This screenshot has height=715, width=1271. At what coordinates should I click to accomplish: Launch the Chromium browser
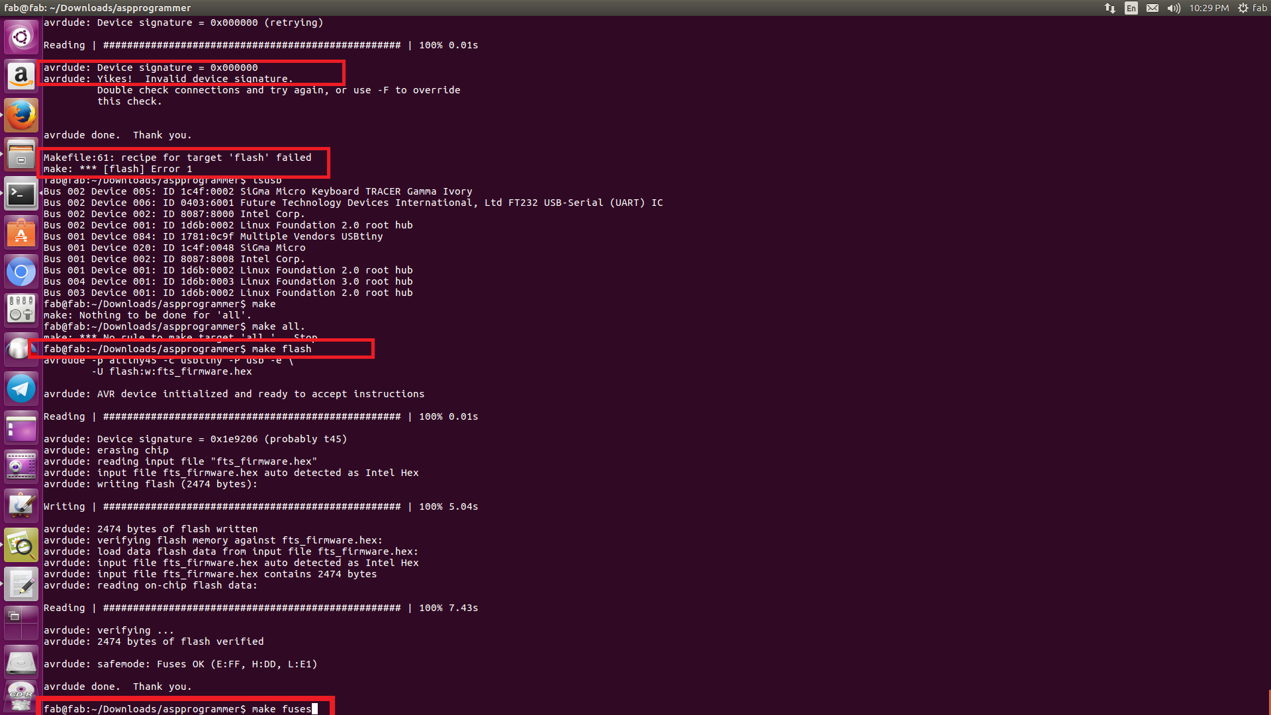point(21,271)
